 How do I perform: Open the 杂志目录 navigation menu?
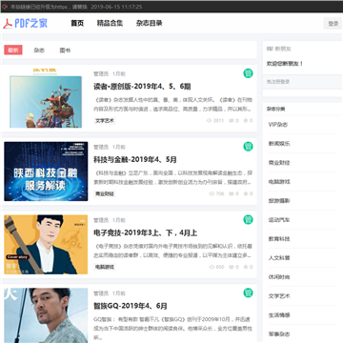pos(150,23)
